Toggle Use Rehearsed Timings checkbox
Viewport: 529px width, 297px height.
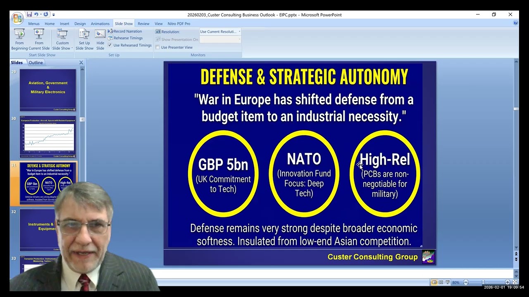pos(110,45)
